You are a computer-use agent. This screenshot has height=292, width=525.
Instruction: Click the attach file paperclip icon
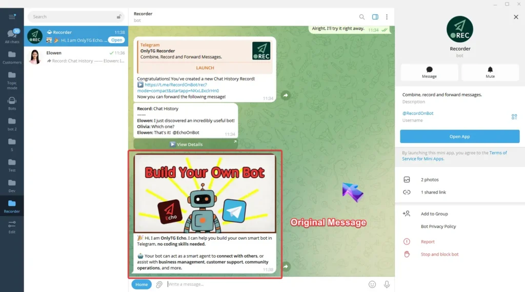(x=159, y=284)
